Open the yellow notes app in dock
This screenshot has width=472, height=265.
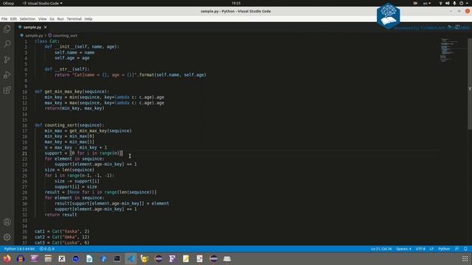[186, 258]
